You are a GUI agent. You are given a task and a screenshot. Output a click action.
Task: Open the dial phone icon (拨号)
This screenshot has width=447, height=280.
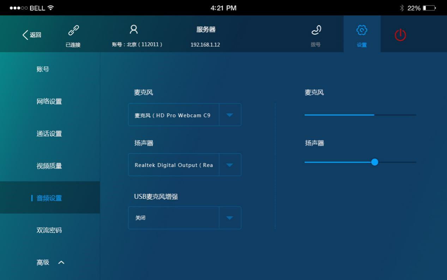point(316,31)
